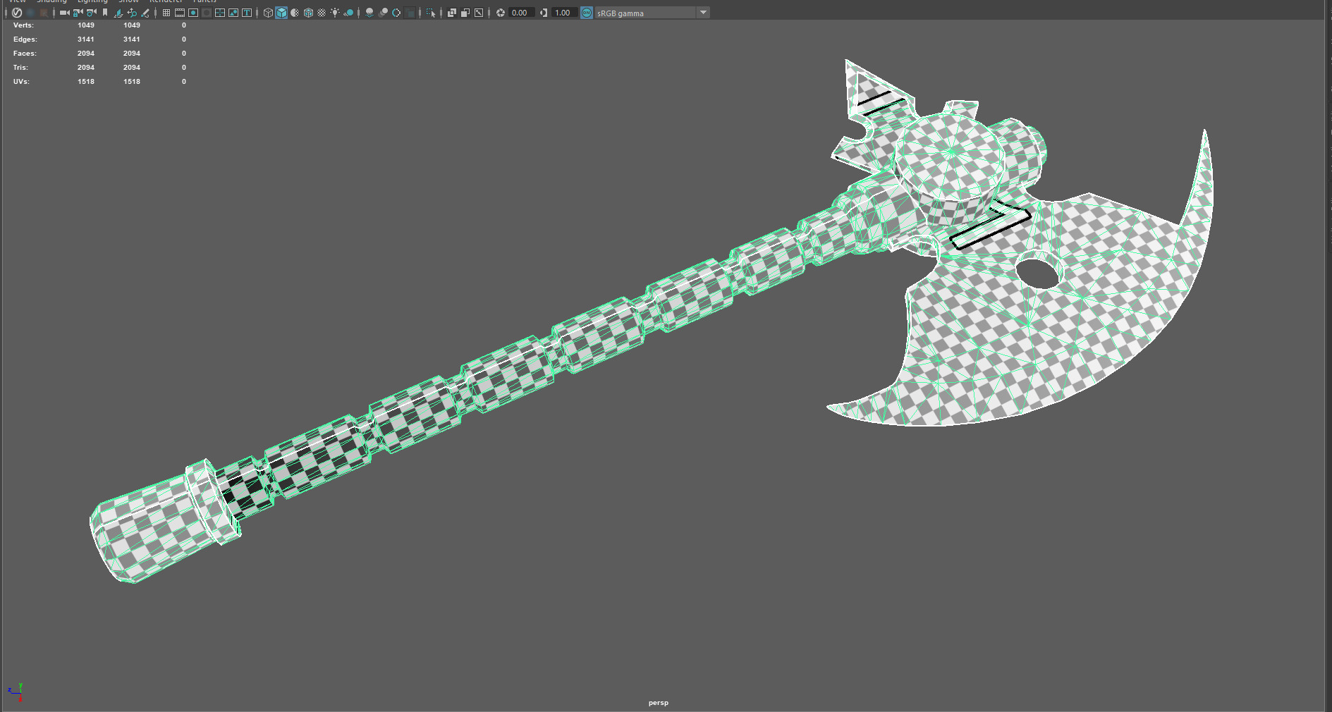This screenshot has width=1332, height=712.
Task: Toggle the Shadows icon
Action: point(348,13)
